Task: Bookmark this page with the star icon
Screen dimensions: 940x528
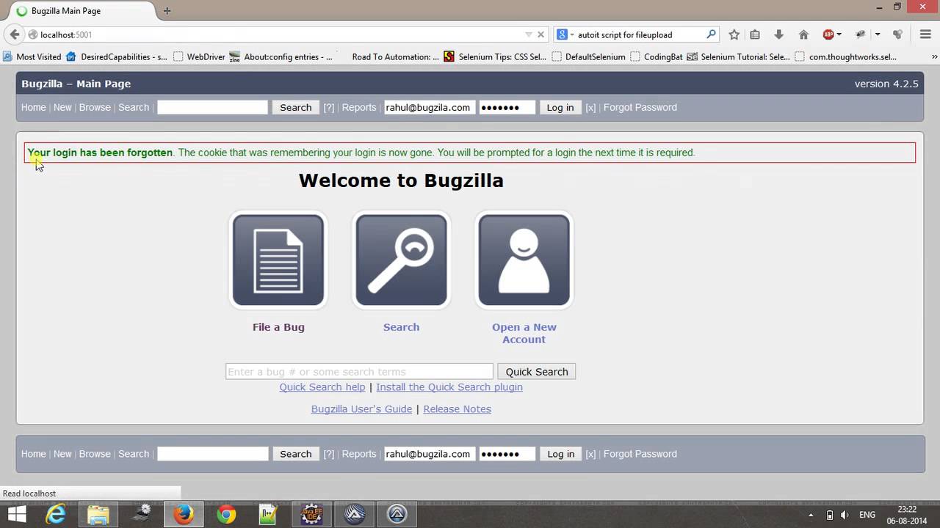Action: 734,34
